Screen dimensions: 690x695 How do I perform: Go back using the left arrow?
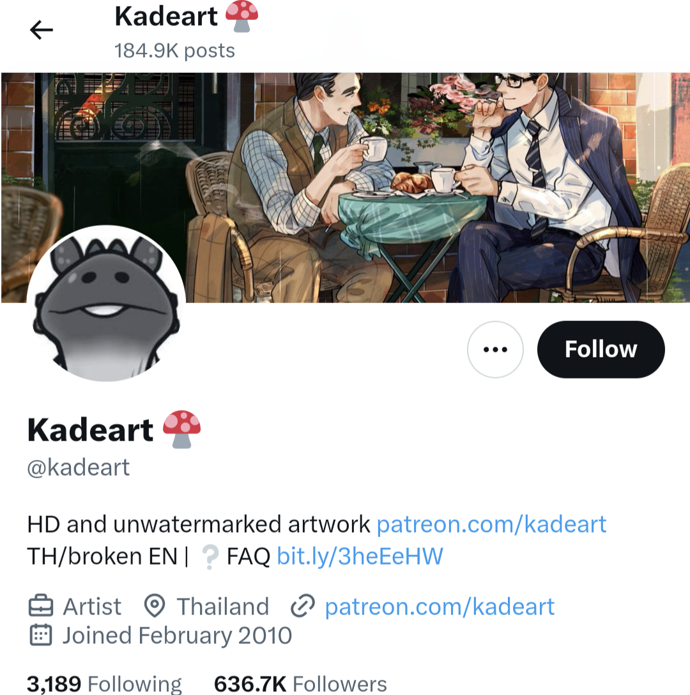(x=41, y=30)
